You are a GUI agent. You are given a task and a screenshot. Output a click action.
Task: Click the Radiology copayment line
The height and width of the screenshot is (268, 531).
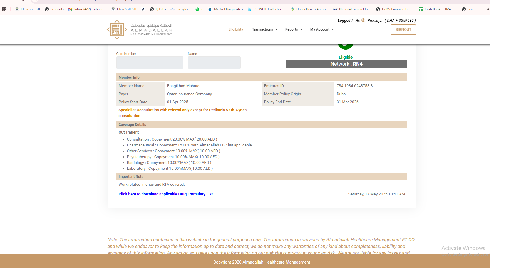169,163
